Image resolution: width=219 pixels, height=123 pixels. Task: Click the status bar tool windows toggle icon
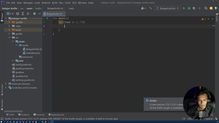(x=2, y=119)
